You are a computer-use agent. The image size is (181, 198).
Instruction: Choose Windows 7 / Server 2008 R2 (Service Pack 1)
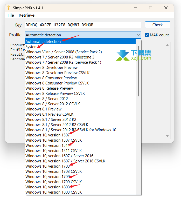[80, 62]
